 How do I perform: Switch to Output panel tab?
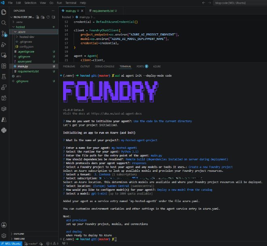85,67
